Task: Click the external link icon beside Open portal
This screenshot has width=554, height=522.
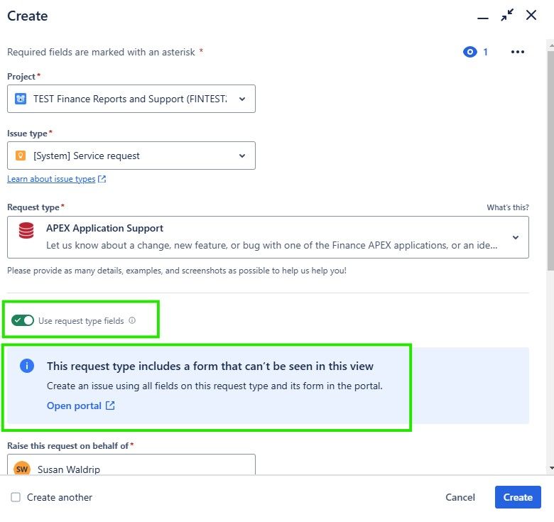Action: pyautogui.click(x=110, y=406)
